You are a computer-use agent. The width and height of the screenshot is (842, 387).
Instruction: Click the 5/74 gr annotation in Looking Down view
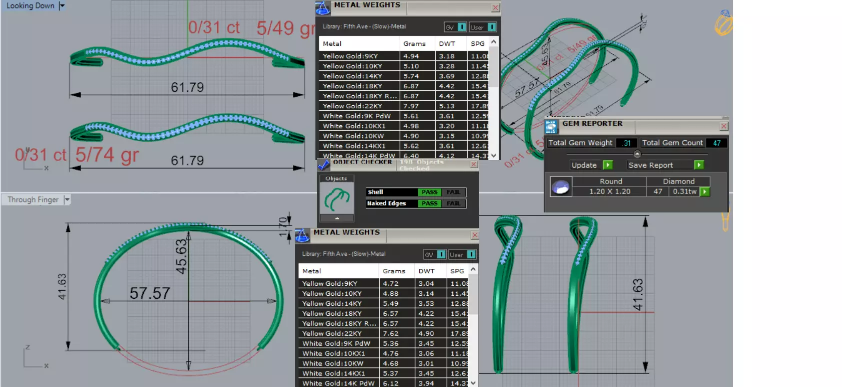click(107, 155)
